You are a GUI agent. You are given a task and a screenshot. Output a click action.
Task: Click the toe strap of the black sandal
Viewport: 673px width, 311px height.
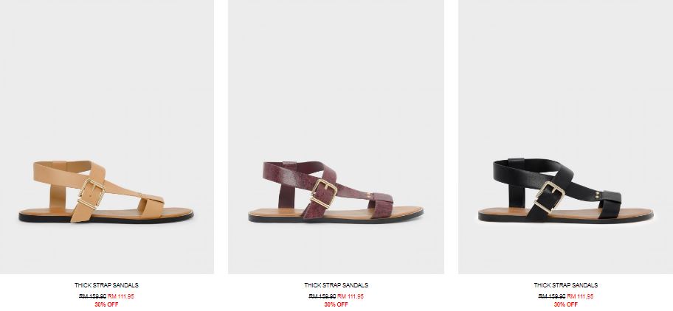click(x=610, y=203)
